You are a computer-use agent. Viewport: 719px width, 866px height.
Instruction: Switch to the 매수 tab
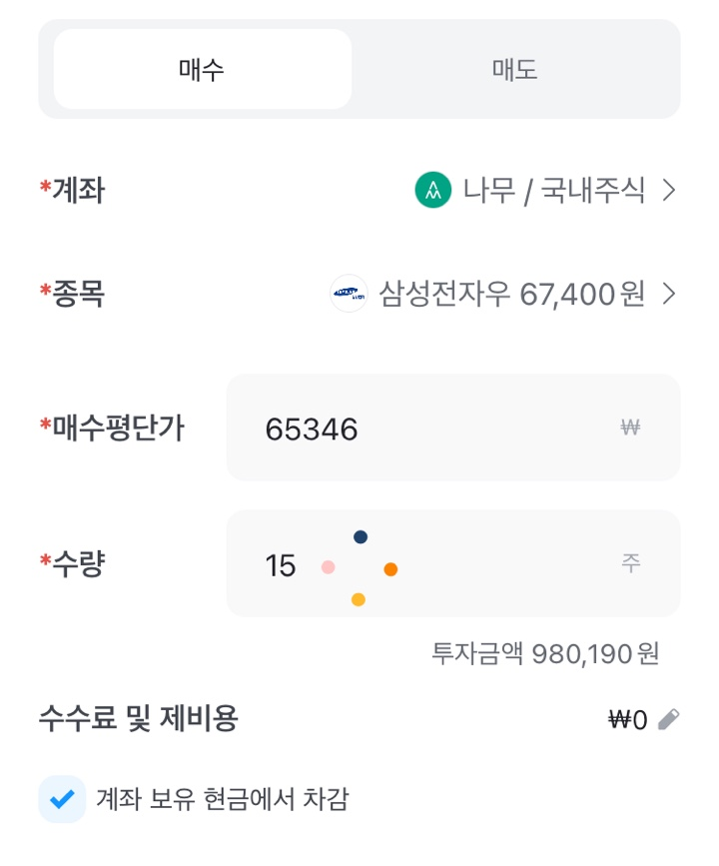[x=203, y=69]
